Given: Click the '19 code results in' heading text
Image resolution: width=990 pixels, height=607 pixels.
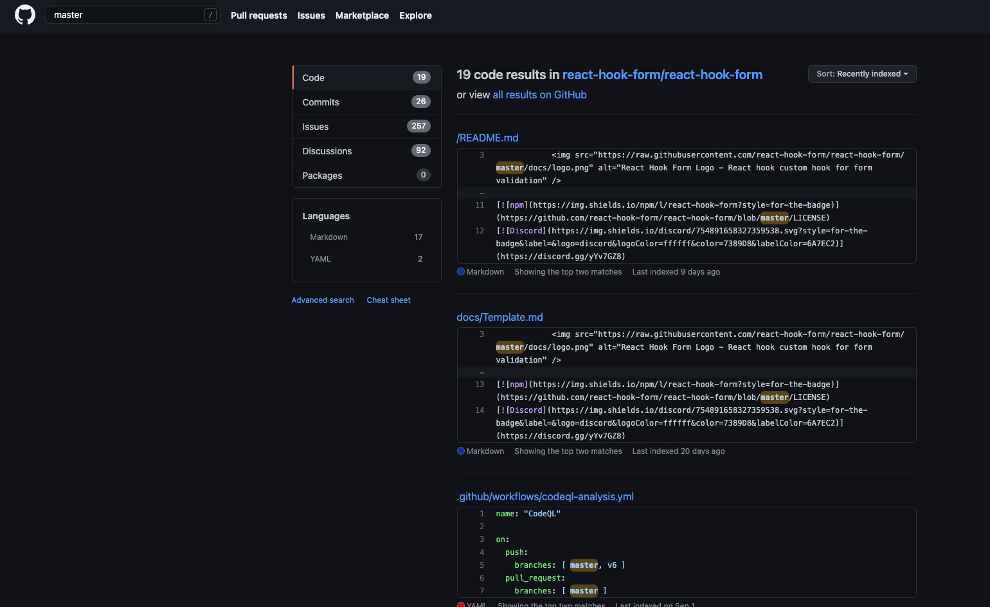Looking at the screenshot, I should pyautogui.click(x=508, y=75).
